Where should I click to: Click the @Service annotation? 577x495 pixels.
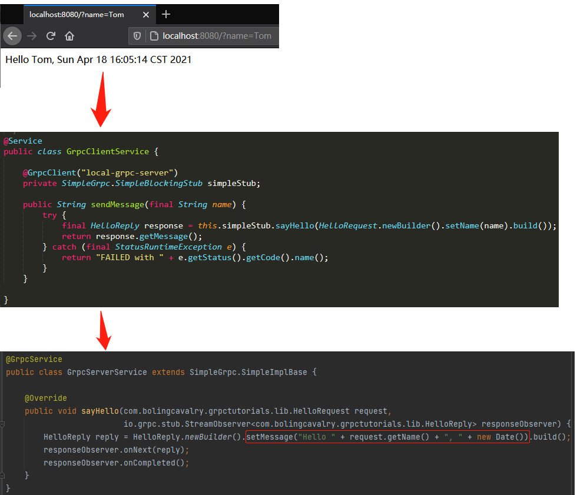23,141
